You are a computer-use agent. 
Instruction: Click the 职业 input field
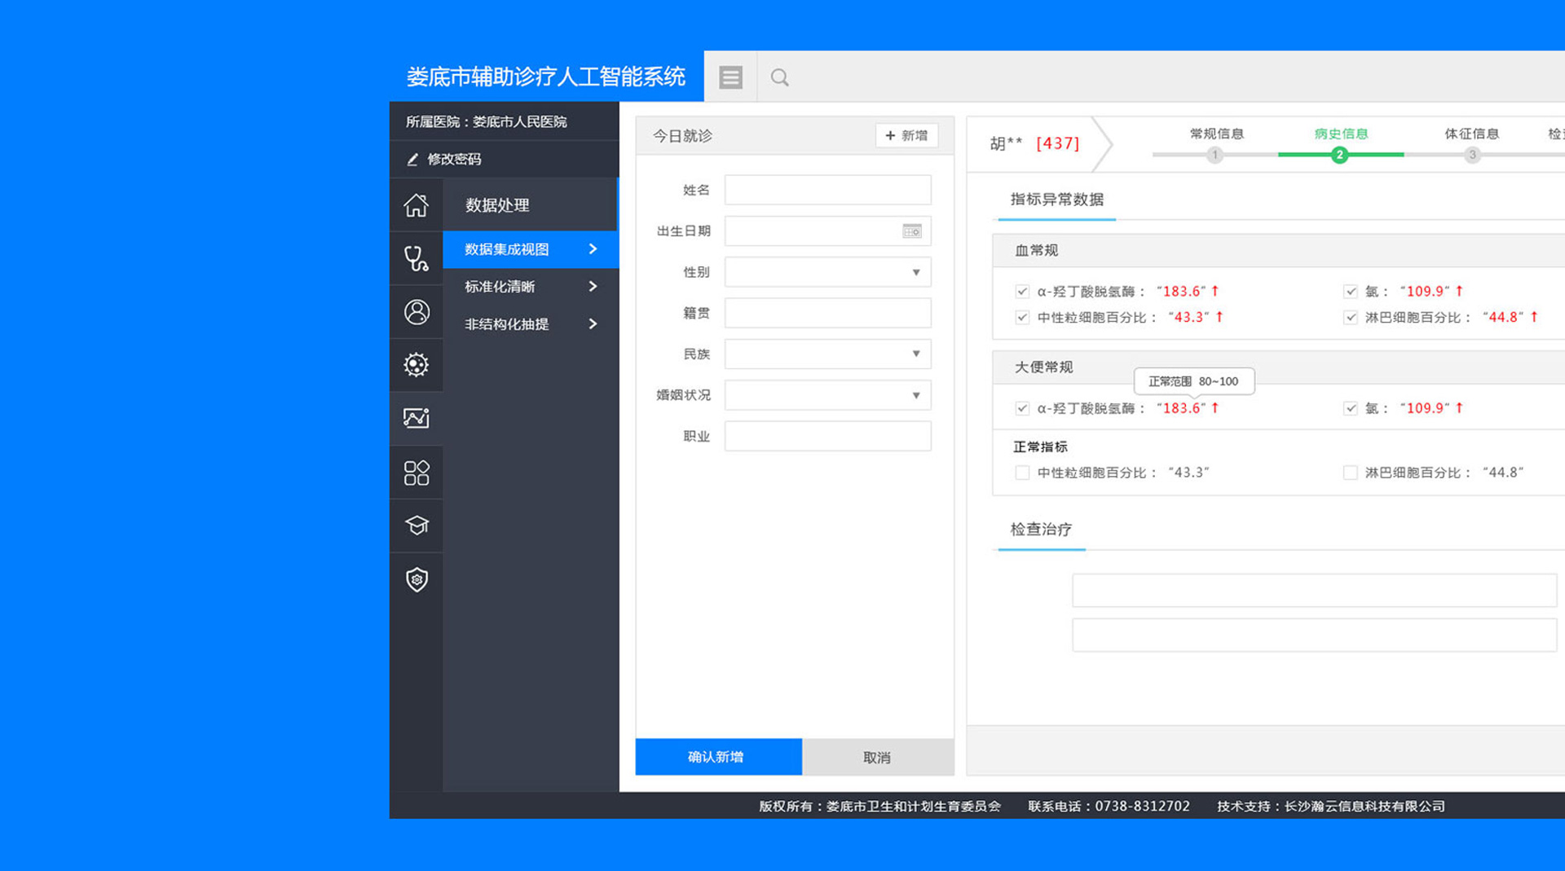[827, 436]
